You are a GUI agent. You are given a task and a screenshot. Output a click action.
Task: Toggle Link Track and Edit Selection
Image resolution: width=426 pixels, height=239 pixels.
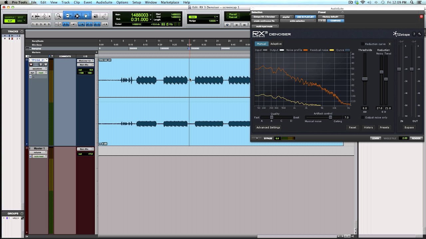click(97, 24)
